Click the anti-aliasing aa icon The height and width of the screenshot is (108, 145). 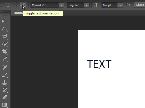coord(128,5)
